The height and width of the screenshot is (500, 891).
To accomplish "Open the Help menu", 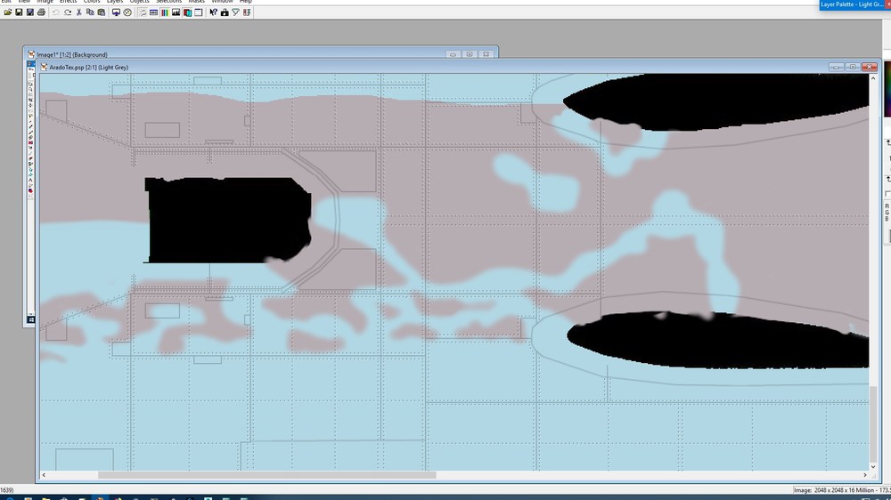I will 246,2.
